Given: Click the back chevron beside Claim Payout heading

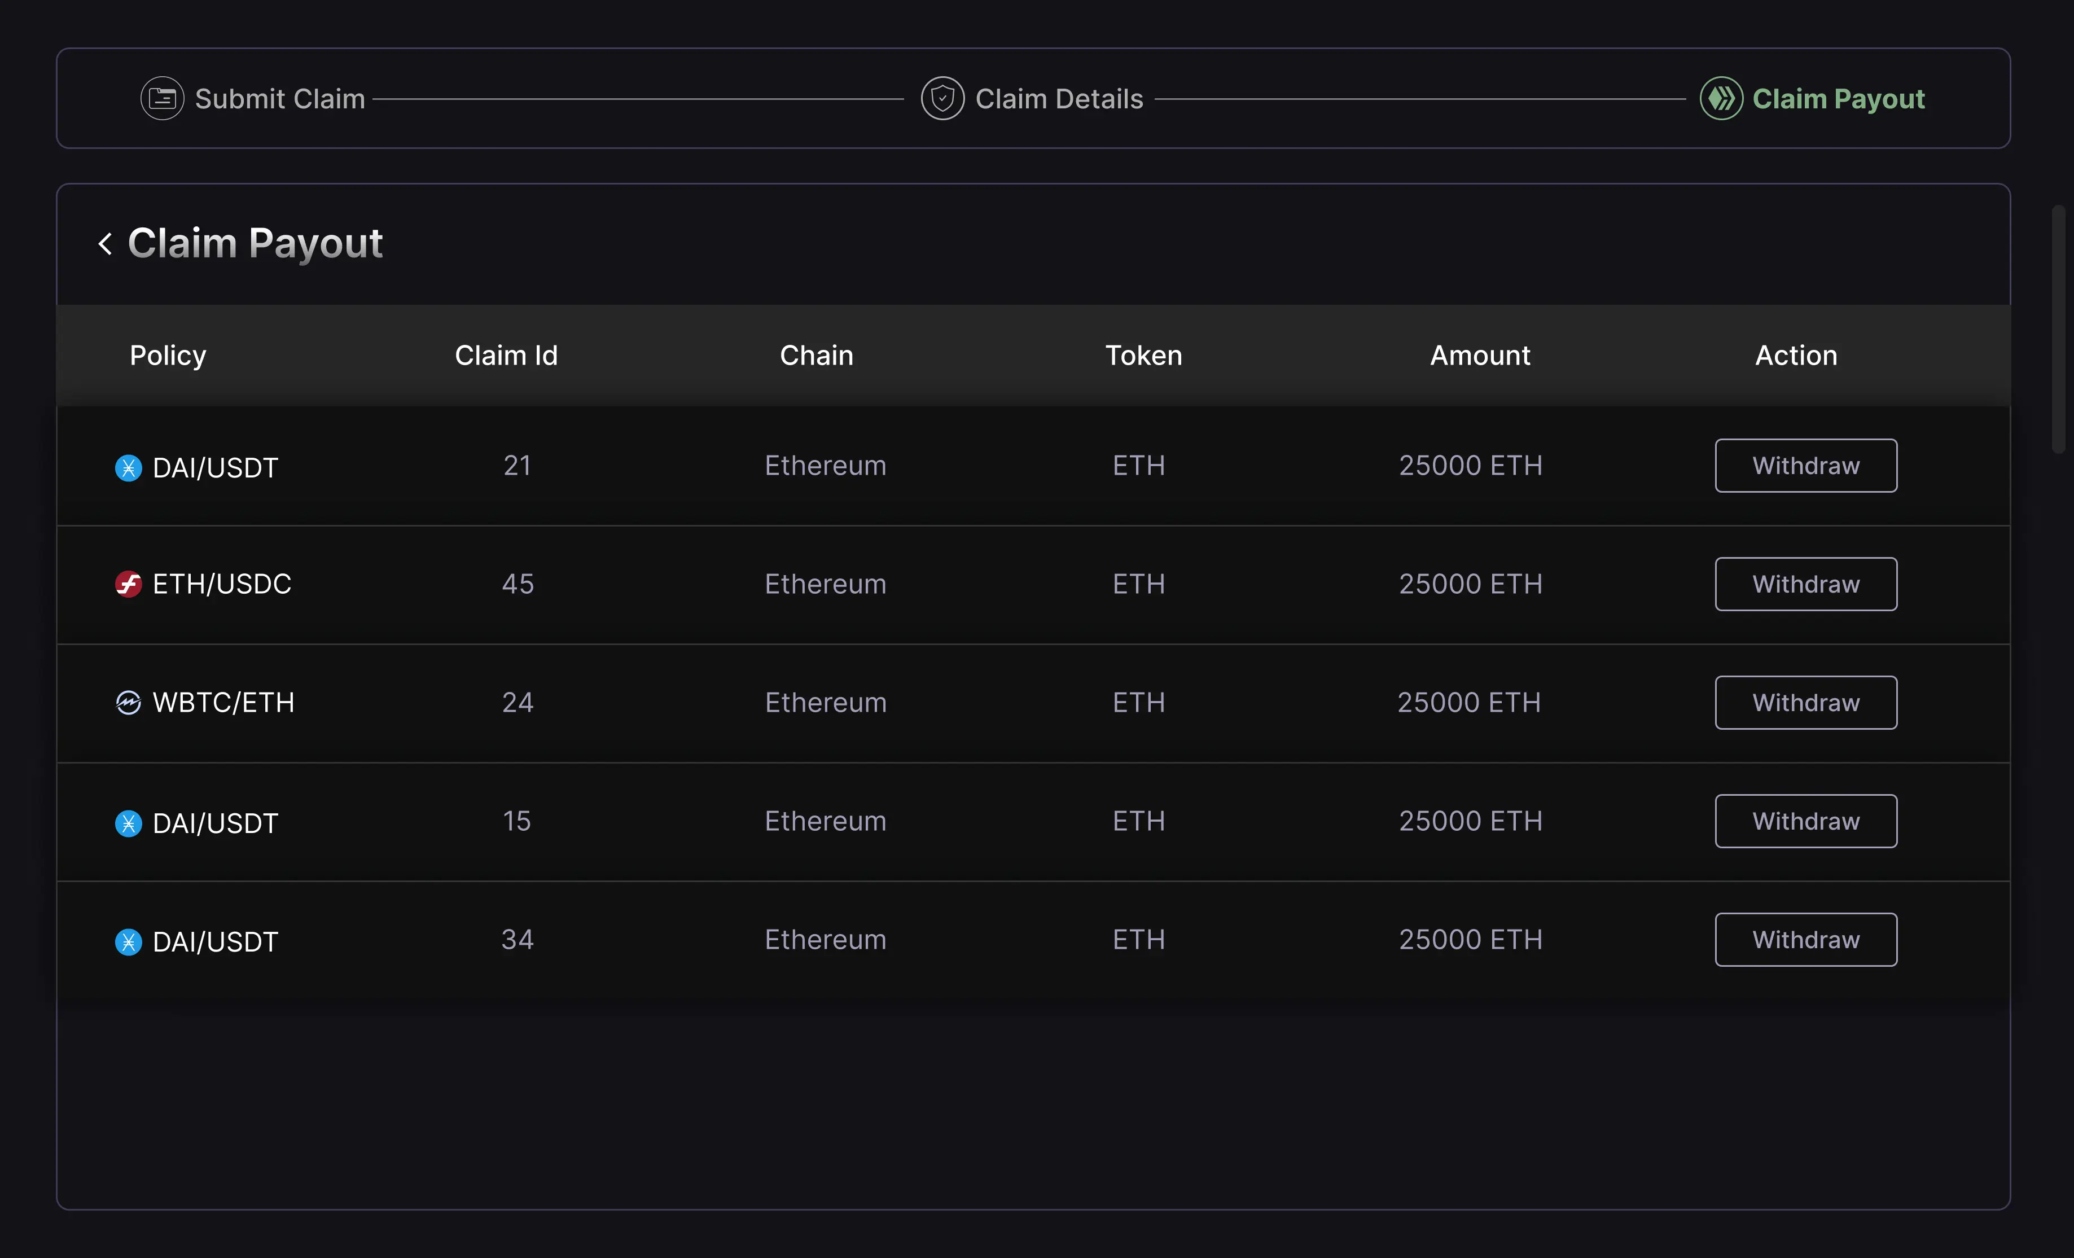Looking at the screenshot, I should coord(105,244).
